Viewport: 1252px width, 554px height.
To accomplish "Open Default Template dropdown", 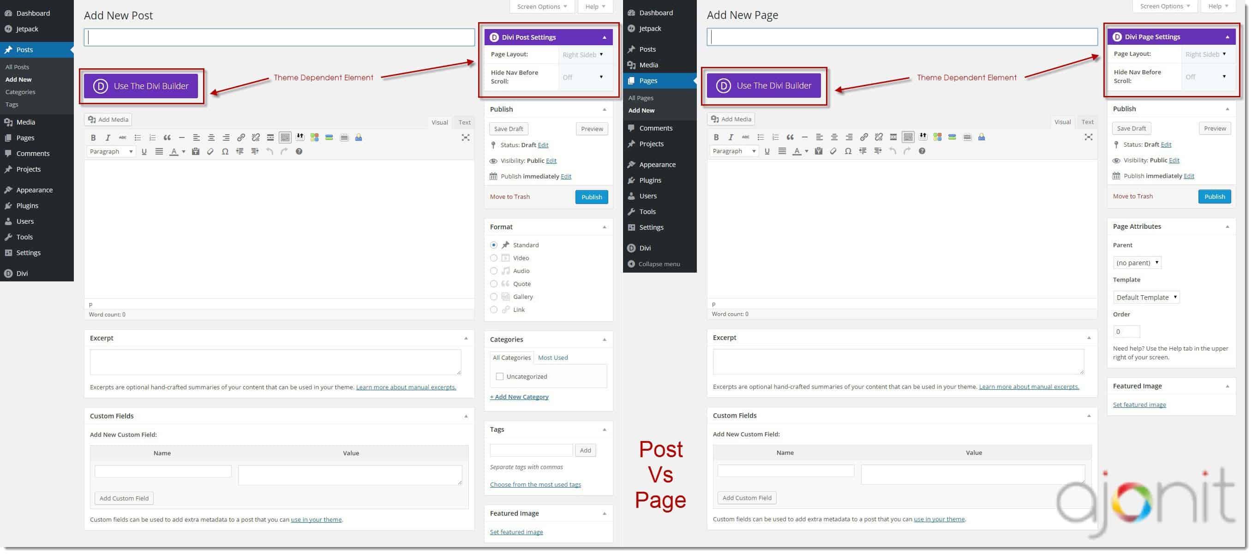I will coord(1146,298).
